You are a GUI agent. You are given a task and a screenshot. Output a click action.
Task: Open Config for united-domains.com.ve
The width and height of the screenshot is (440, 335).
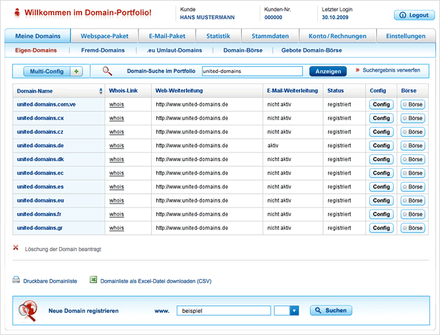coord(381,104)
